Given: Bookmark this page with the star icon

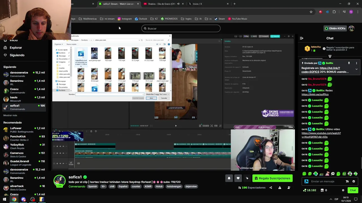Looking at the screenshot, I should (311, 12).
